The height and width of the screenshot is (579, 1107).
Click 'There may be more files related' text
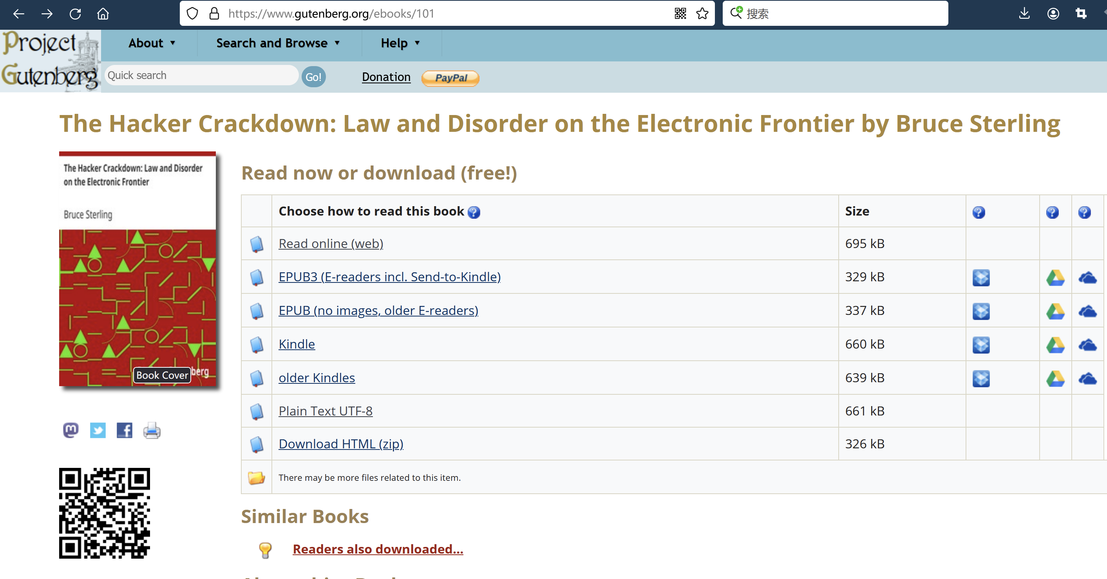[x=369, y=477]
